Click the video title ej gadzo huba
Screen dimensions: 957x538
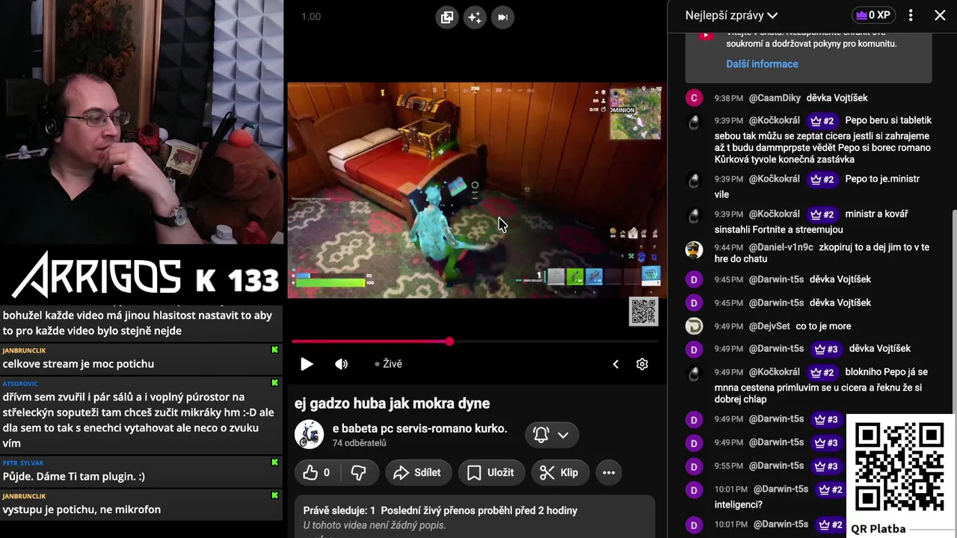(392, 403)
